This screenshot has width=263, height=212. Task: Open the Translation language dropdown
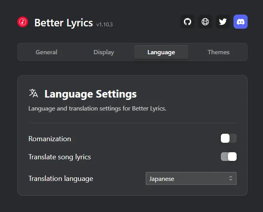pyautogui.click(x=191, y=179)
